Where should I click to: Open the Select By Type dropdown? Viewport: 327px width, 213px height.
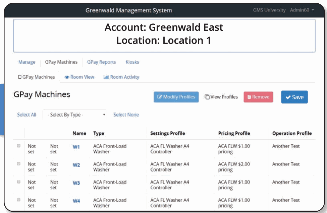click(75, 115)
